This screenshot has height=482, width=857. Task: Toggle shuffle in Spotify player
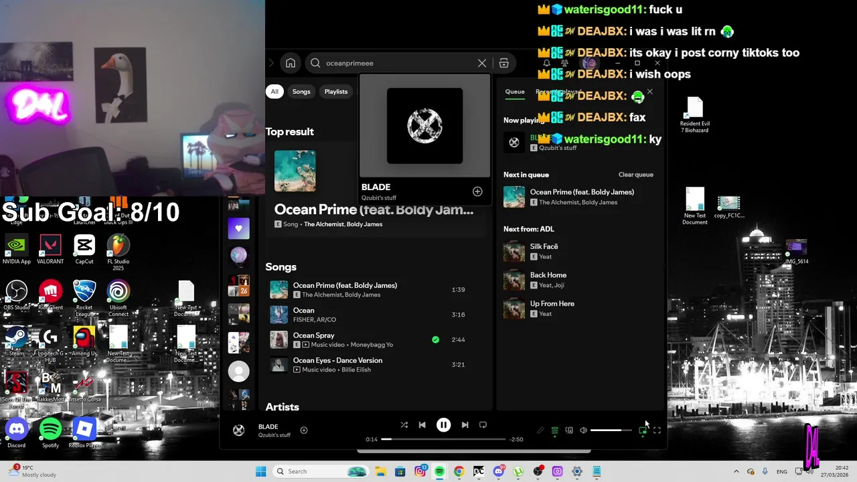pyautogui.click(x=404, y=425)
